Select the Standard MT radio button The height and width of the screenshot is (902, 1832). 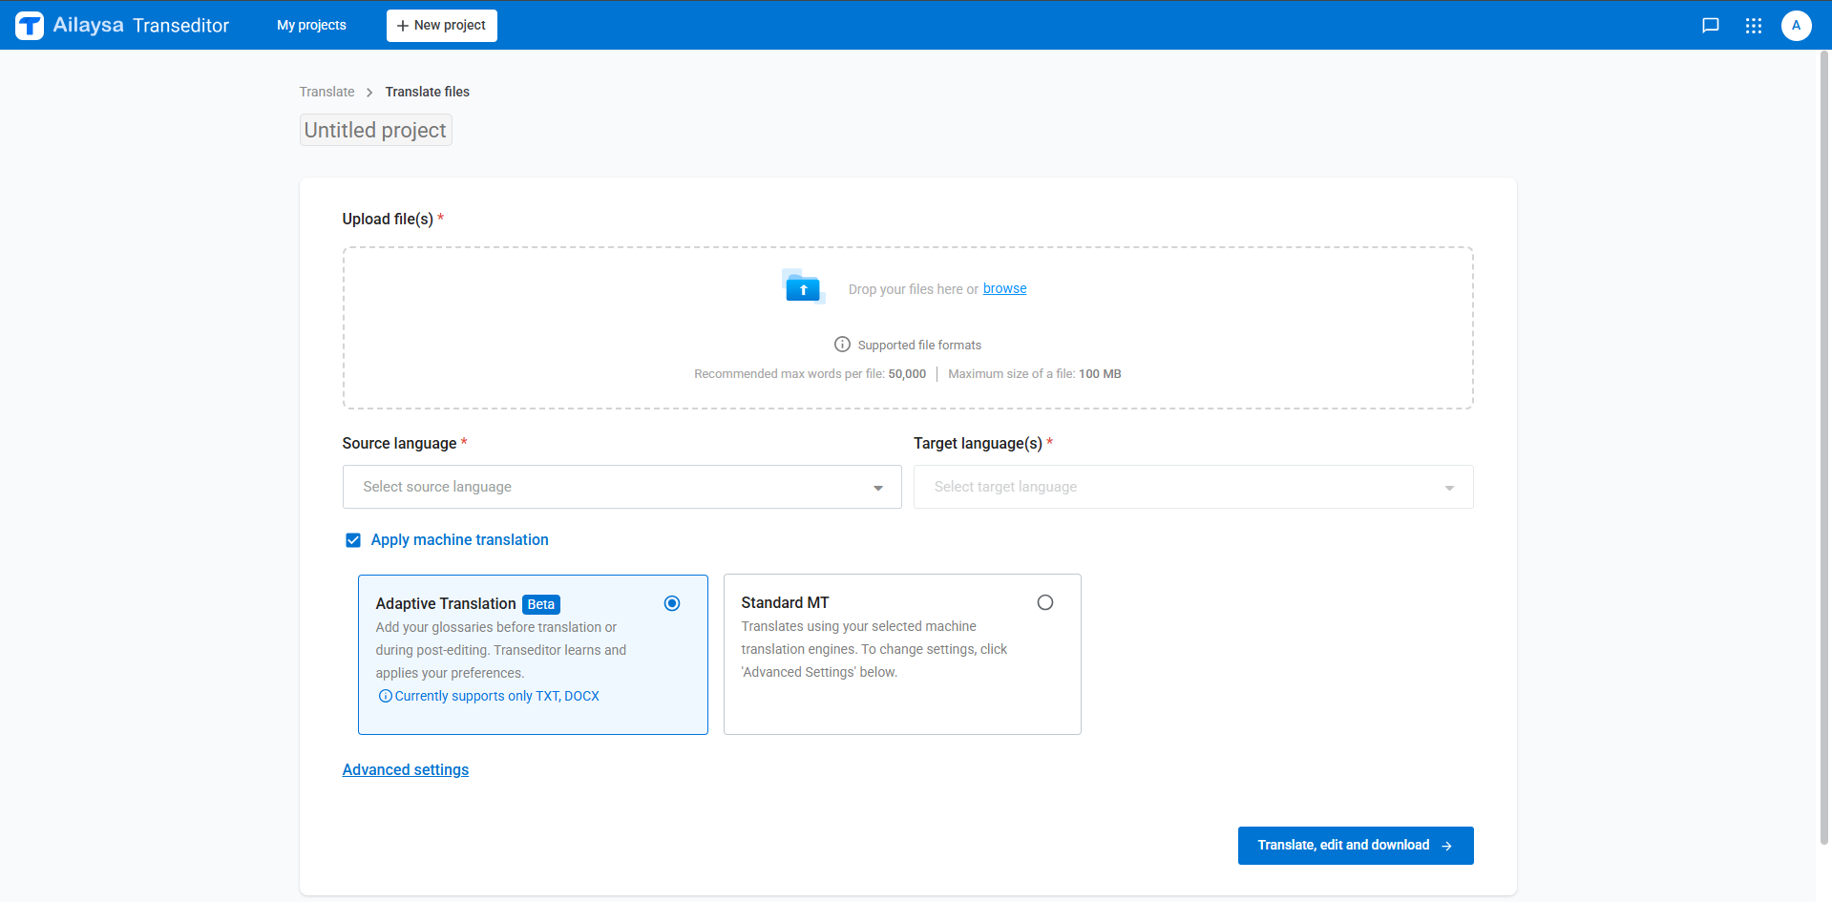pyautogui.click(x=1045, y=602)
